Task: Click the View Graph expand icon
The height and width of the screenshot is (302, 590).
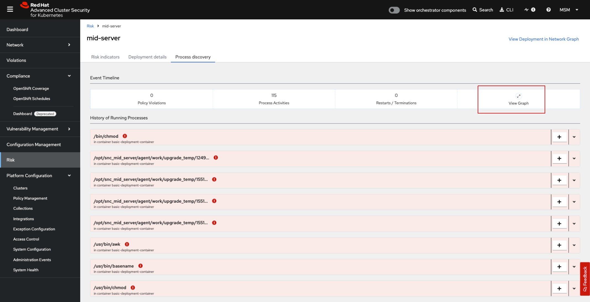Action: [x=518, y=96]
